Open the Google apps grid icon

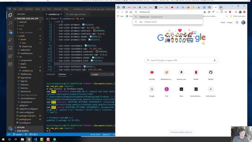click(x=237, y=22)
